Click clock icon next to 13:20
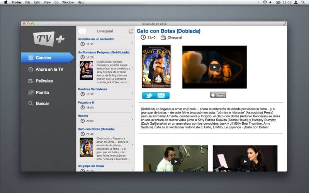309x193 pixels. 83,57
